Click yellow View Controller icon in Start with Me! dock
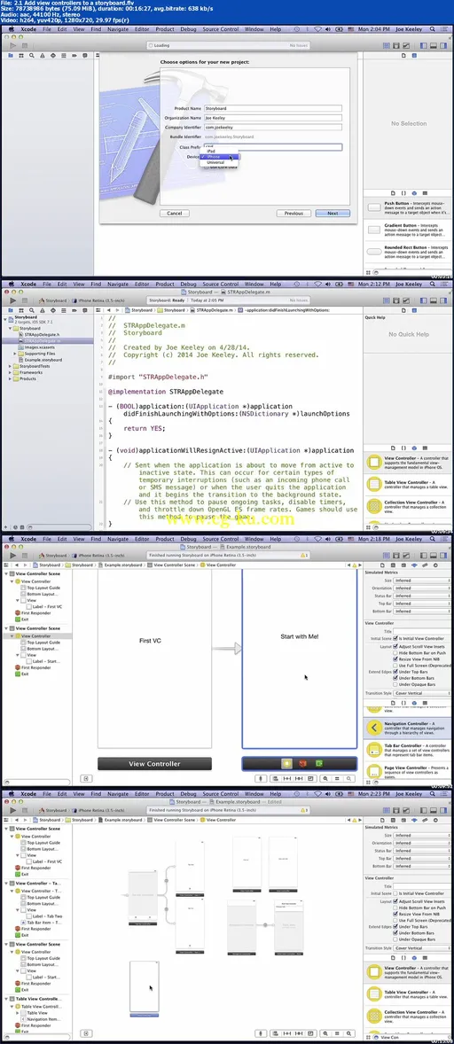Image resolution: width=454 pixels, height=1044 pixels. tap(286, 763)
